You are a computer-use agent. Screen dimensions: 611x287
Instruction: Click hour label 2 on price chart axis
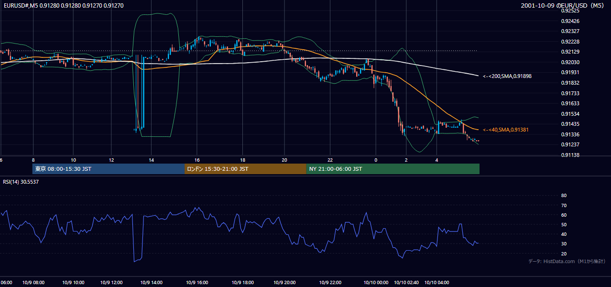[x=406, y=160]
